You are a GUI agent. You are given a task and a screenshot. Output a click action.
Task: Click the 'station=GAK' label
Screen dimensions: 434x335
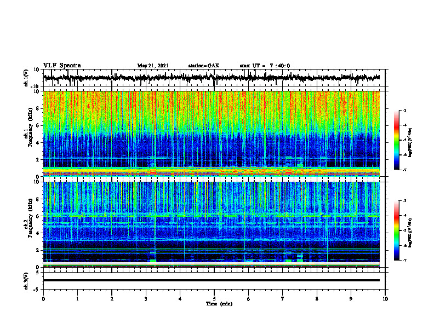204,66
